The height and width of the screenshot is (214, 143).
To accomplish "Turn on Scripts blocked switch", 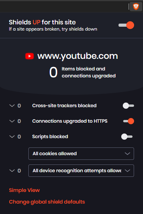I will pos(127,137).
